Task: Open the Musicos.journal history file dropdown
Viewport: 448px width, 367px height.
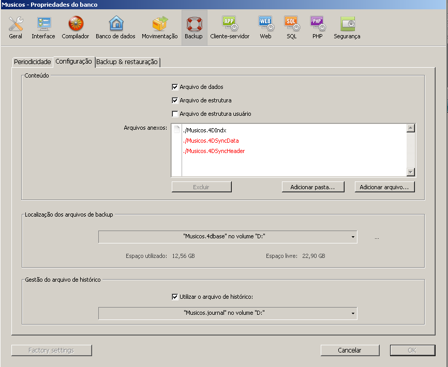Action: (228, 313)
